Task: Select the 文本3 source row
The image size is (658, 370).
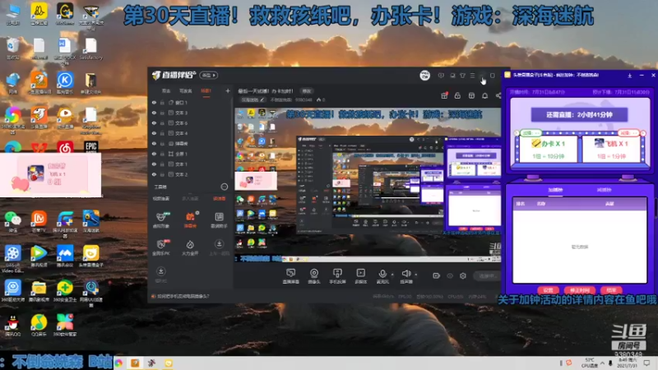Action: [x=191, y=113]
